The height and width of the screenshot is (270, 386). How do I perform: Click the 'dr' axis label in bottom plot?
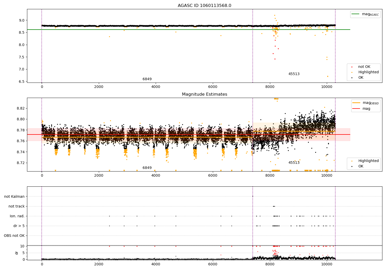tap(17, 253)
